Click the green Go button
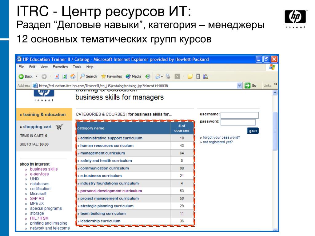The height and width of the screenshot is (236, 315). (x=250, y=86)
